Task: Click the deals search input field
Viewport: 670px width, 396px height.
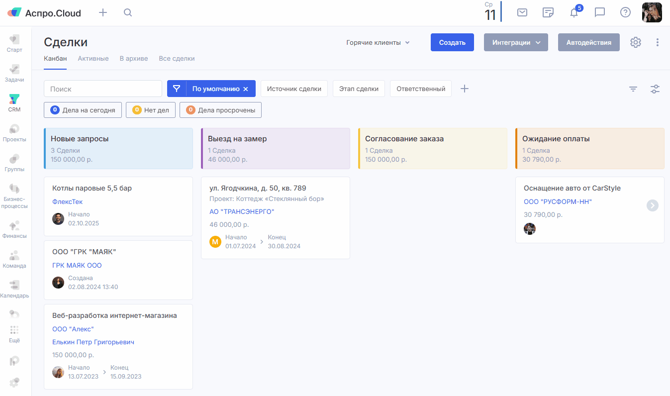Action: [103, 89]
